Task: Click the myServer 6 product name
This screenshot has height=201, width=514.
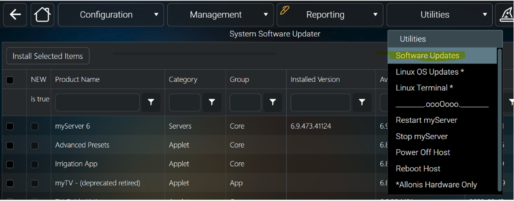Action: [x=73, y=126]
